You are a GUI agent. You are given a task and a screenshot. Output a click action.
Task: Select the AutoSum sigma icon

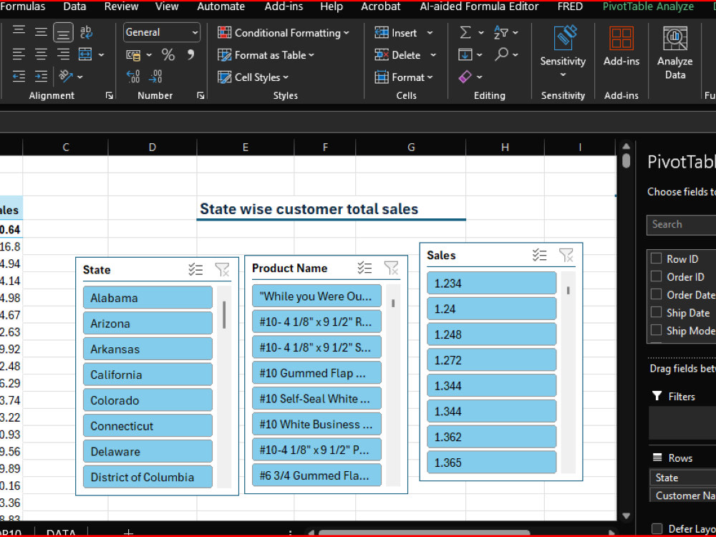click(465, 32)
